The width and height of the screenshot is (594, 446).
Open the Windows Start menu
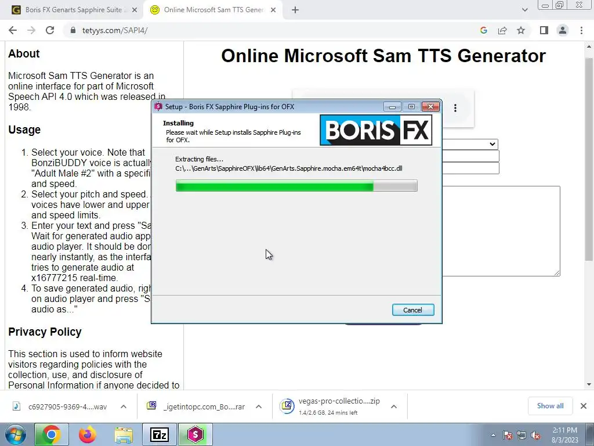(x=15, y=434)
